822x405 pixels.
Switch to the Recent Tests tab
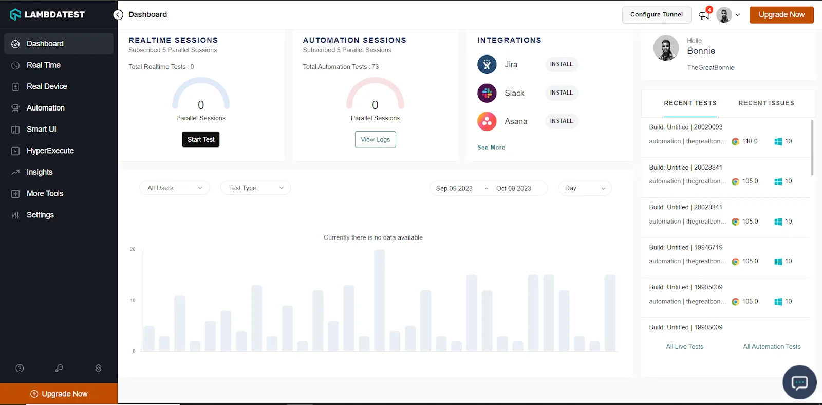click(690, 103)
